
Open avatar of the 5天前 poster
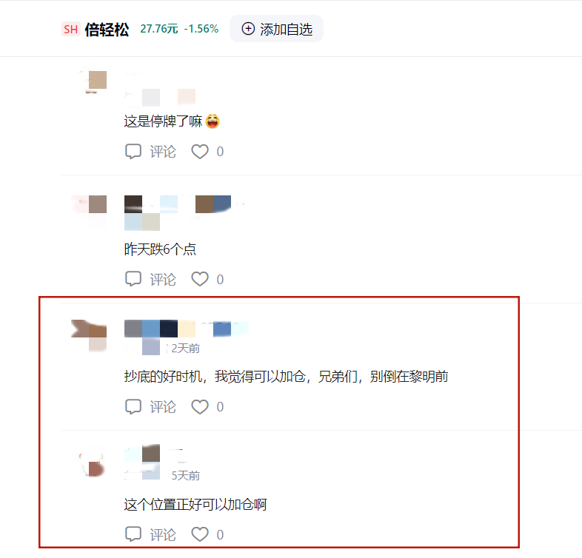click(x=91, y=463)
